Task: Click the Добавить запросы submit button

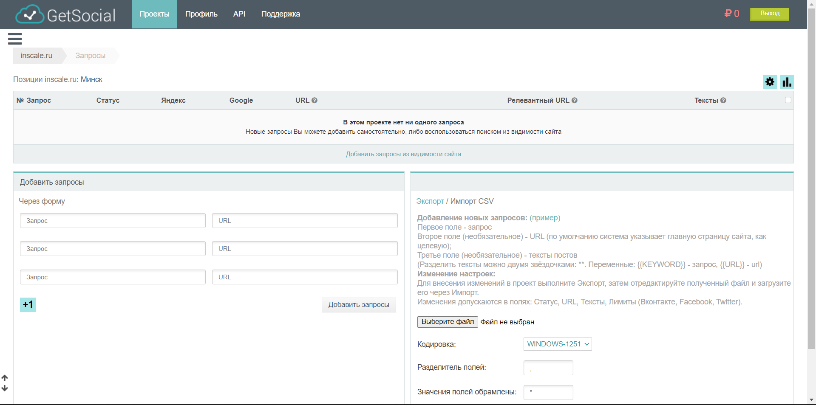Action: (359, 305)
